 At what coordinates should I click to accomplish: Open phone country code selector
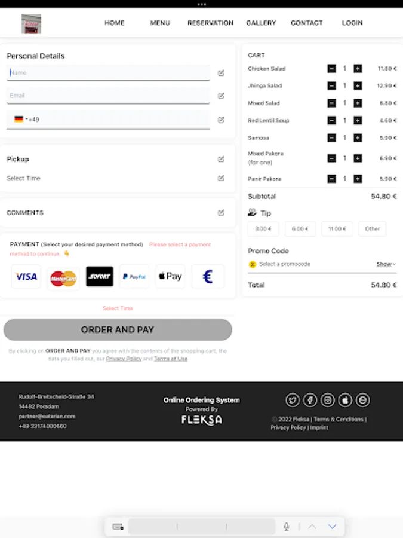20,120
